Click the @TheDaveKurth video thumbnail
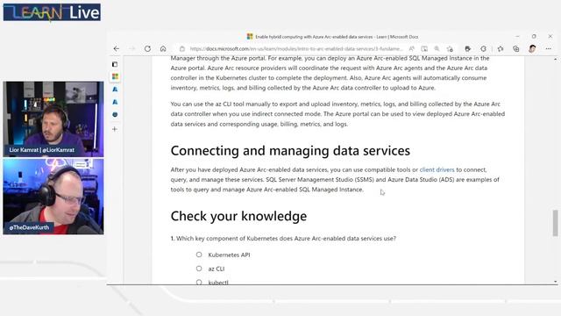This screenshot has width=561, height=316. click(x=53, y=197)
